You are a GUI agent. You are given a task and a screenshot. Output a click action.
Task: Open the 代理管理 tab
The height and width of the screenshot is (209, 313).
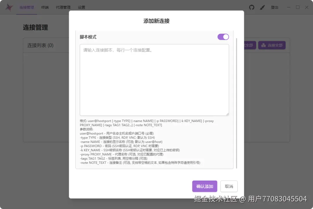pyautogui.click(x=63, y=7)
